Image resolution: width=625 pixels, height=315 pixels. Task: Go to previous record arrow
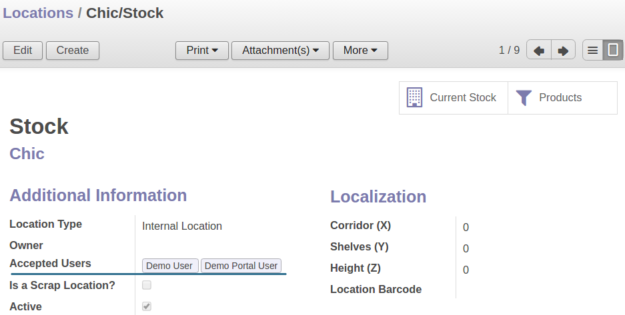[x=539, y=51]
